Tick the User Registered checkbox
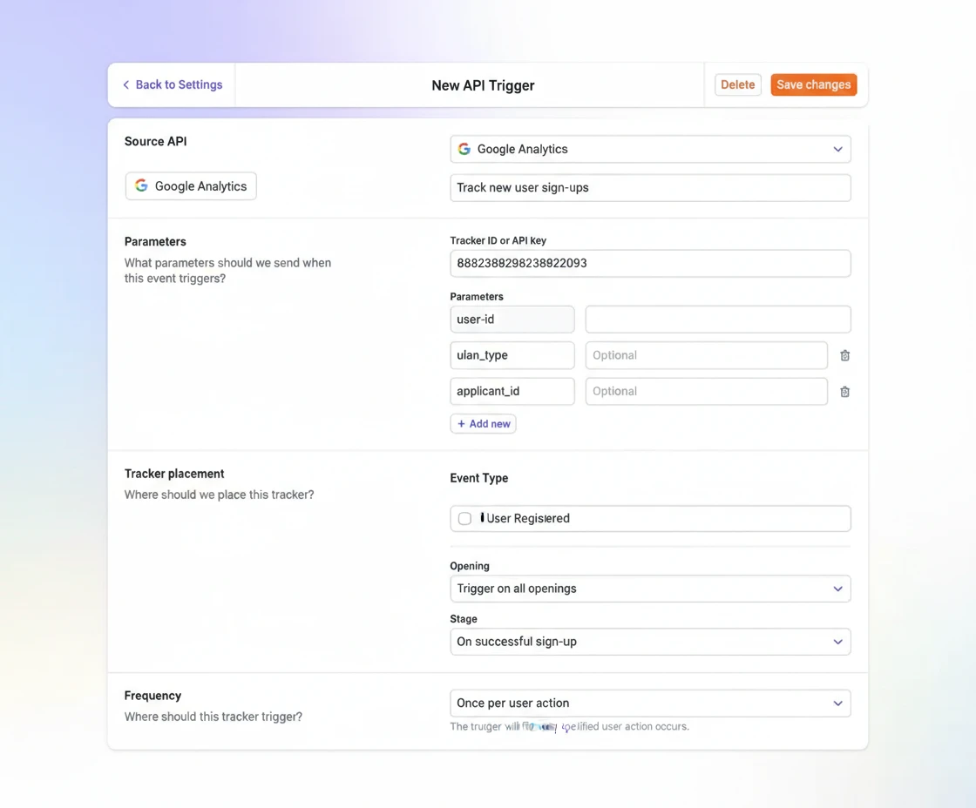This screenshot has height=808, width=976. click(464, 519)
